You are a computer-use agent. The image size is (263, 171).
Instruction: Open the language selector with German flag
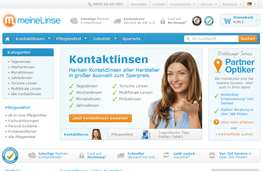pos(252,4)
